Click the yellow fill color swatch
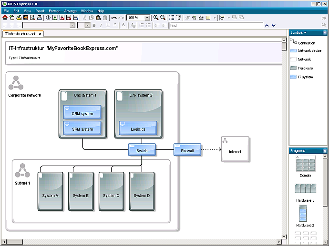This screenshot has height=246, width=329. pos(208,18)
